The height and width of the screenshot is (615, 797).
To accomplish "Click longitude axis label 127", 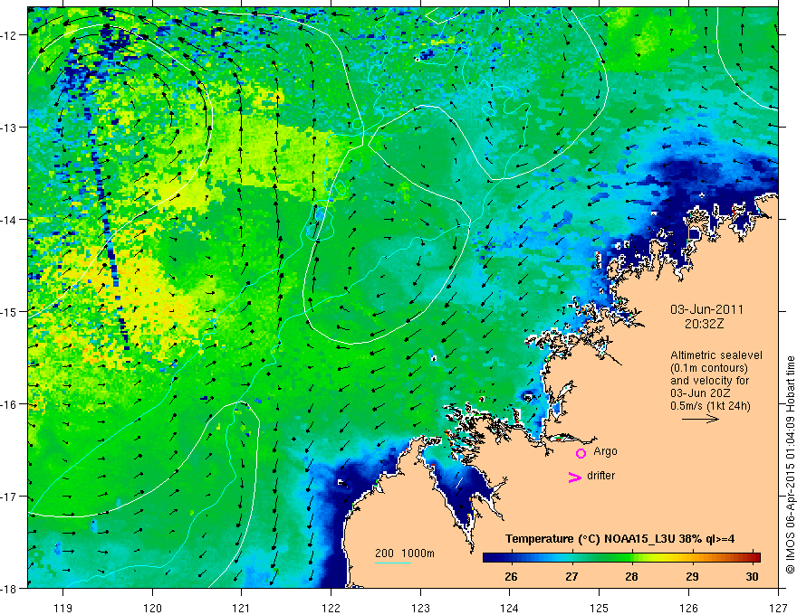I will [x=778, y=608].
